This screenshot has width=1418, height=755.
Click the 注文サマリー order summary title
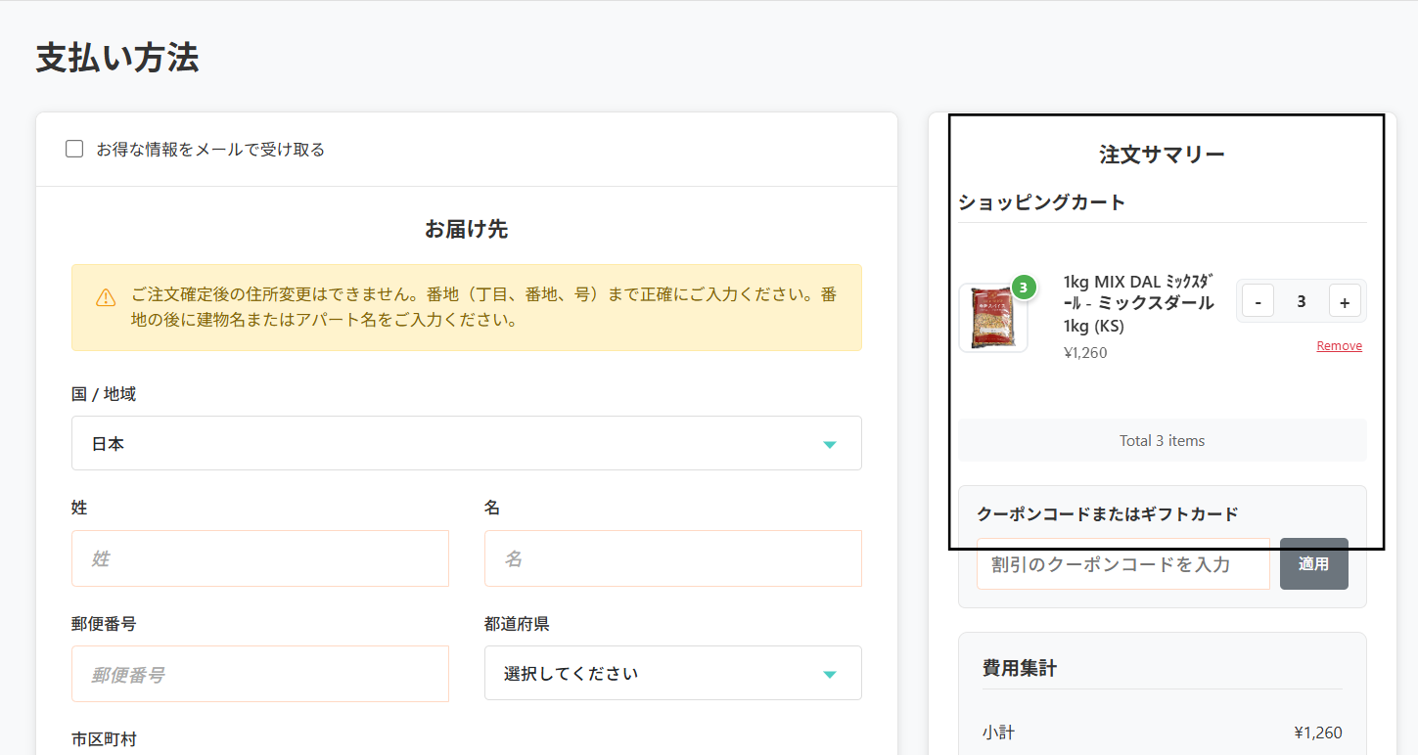click(x=1162, y=153)
